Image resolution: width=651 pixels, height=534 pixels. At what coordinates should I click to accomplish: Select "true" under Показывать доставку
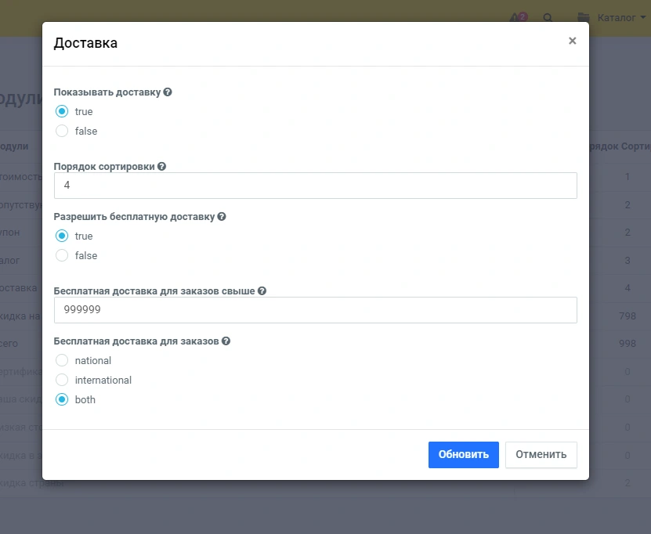63,111
